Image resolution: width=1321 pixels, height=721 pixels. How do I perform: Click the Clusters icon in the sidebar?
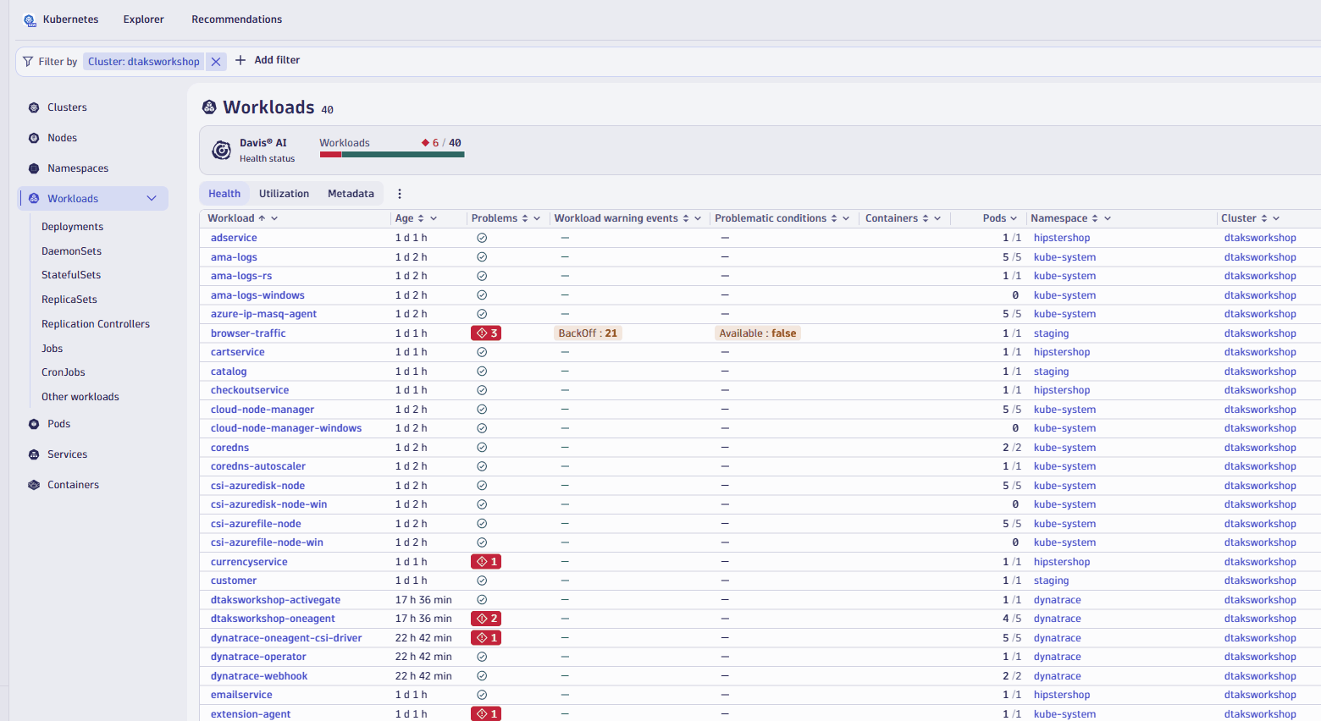point(34,107)
